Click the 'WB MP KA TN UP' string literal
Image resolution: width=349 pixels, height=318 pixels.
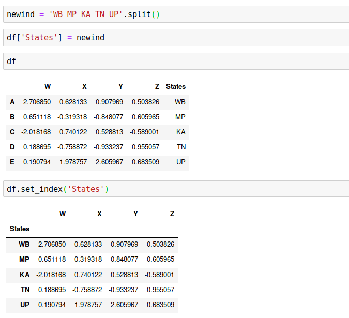click(x=86, y=14)
